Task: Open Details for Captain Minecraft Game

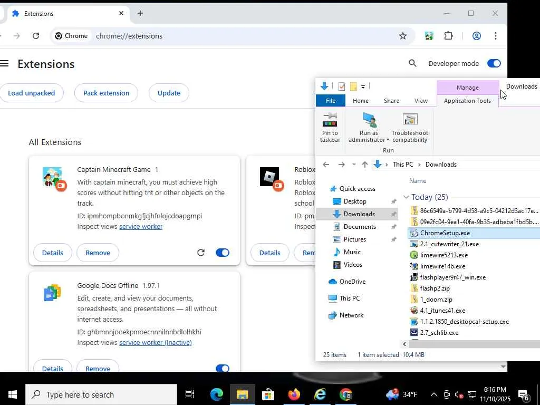Action: [x=53, y=253]
